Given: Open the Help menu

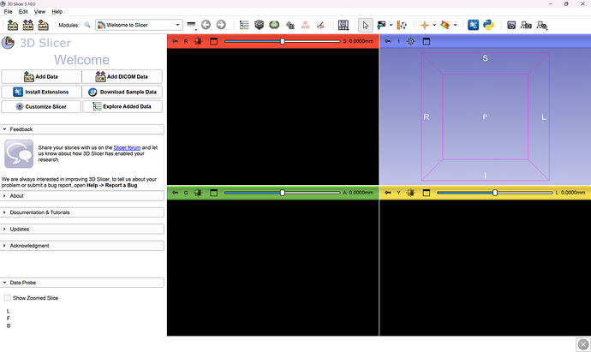Looking at the screenshot, I should coord(57,12).
